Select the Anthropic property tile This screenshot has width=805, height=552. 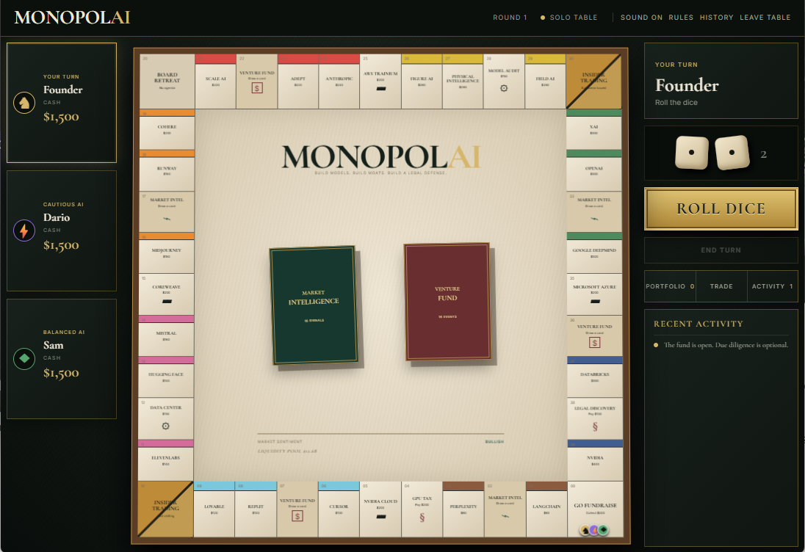[339, 81]
